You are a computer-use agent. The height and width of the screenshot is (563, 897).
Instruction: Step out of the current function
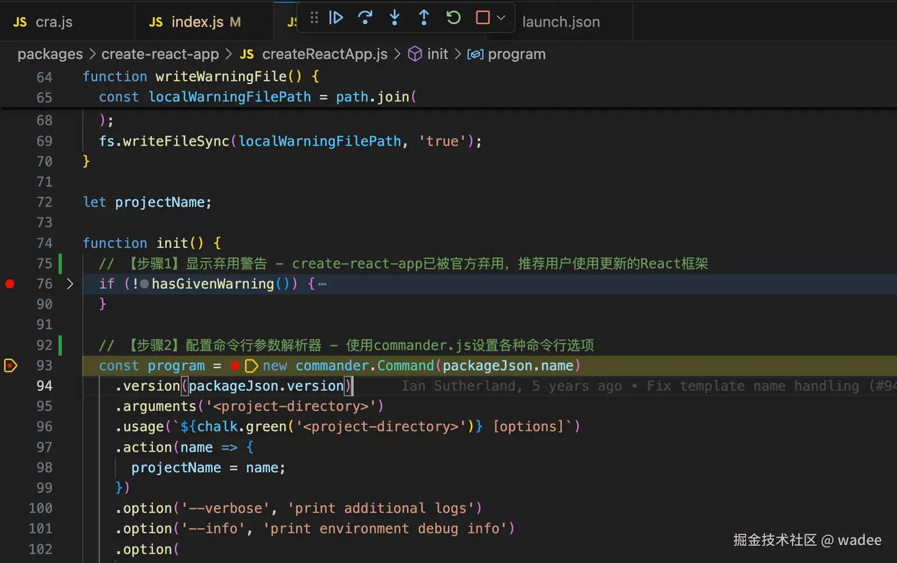(x=424, y=18)
